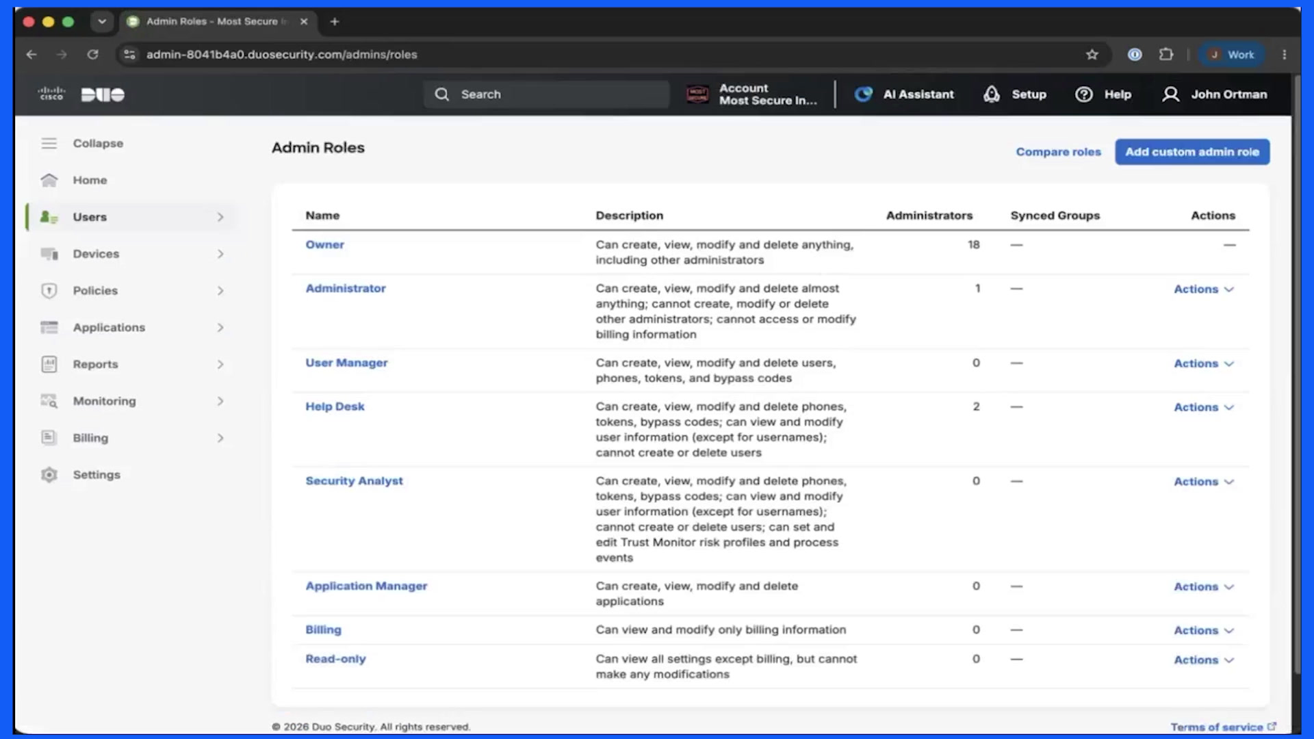Click into the Search input field
The width and height of the screenshot is (1314, 739).
coord(546,94)
